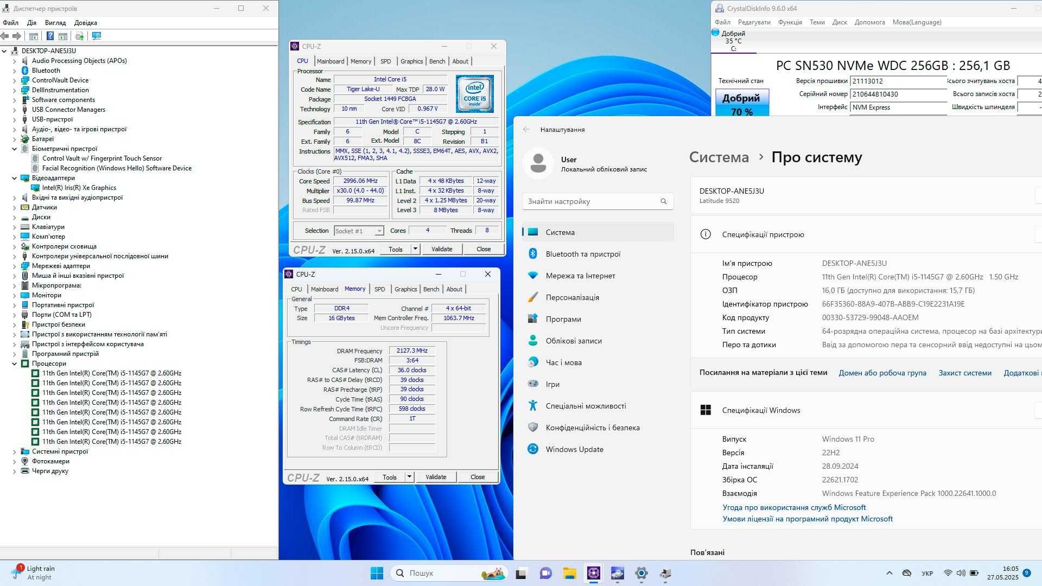Click the User local account profile
The width and height of the screenshot is (1042, 586).
coord(598,163)
